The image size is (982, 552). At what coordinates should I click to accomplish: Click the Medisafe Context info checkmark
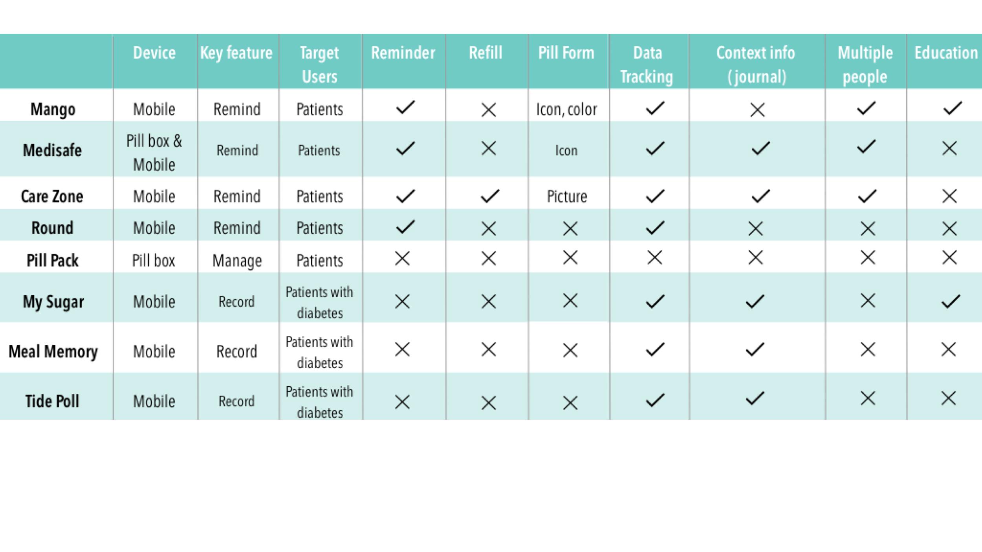[x=760, y=148]
